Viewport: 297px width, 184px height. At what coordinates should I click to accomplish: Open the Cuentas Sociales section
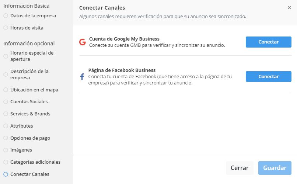click(x=29, y=102)
